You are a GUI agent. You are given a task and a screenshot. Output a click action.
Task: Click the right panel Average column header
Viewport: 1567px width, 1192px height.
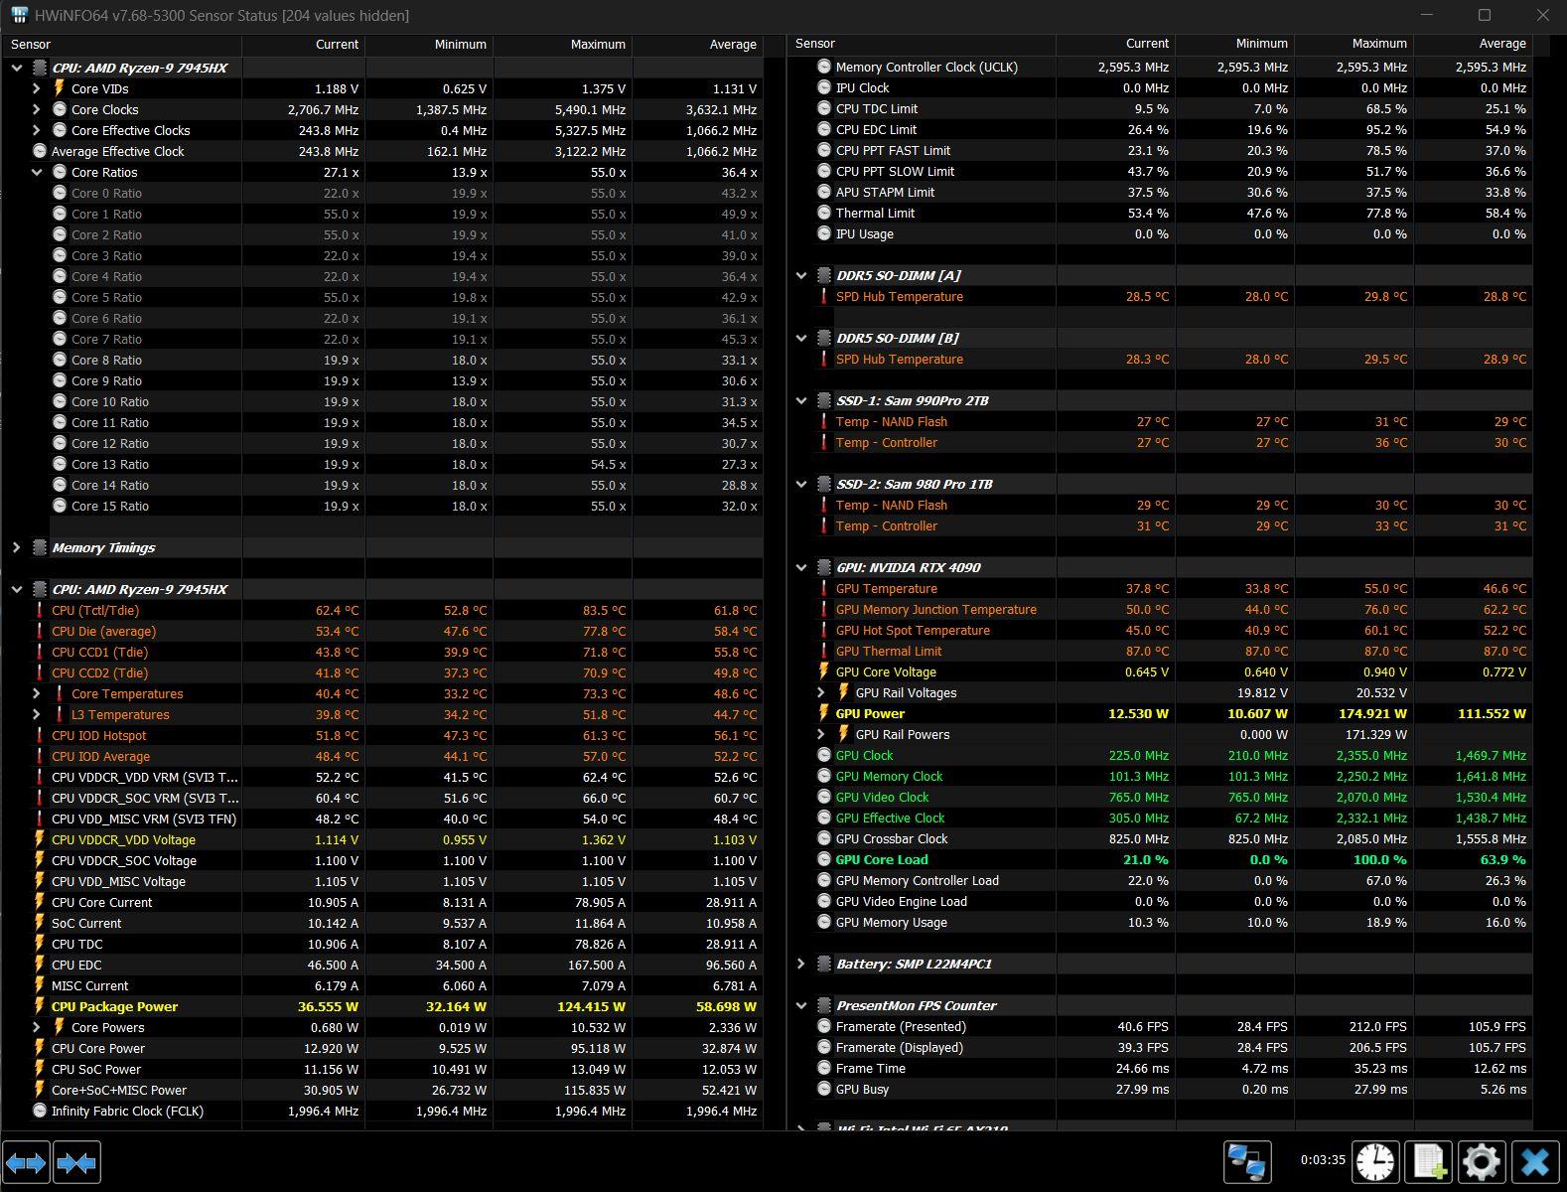coord(1473,44)
